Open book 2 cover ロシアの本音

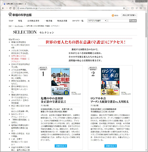(x=110, y=81)
